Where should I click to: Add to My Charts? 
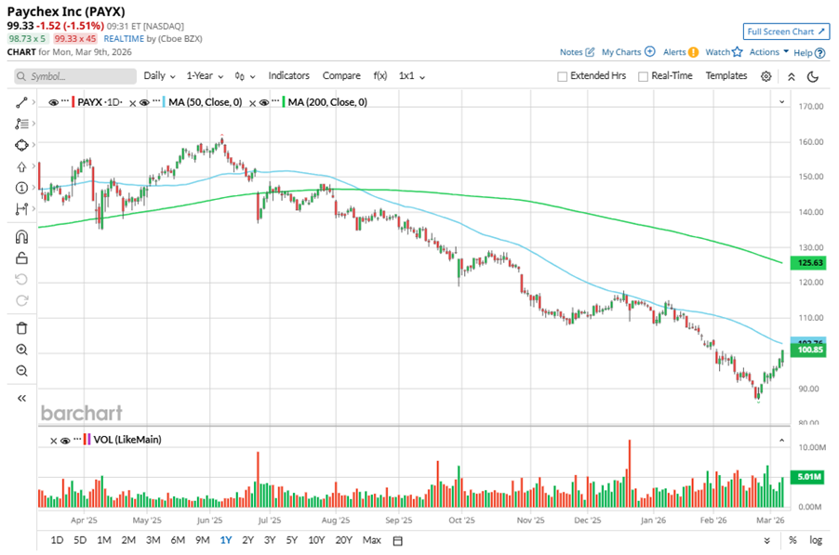tap(628, 52)
